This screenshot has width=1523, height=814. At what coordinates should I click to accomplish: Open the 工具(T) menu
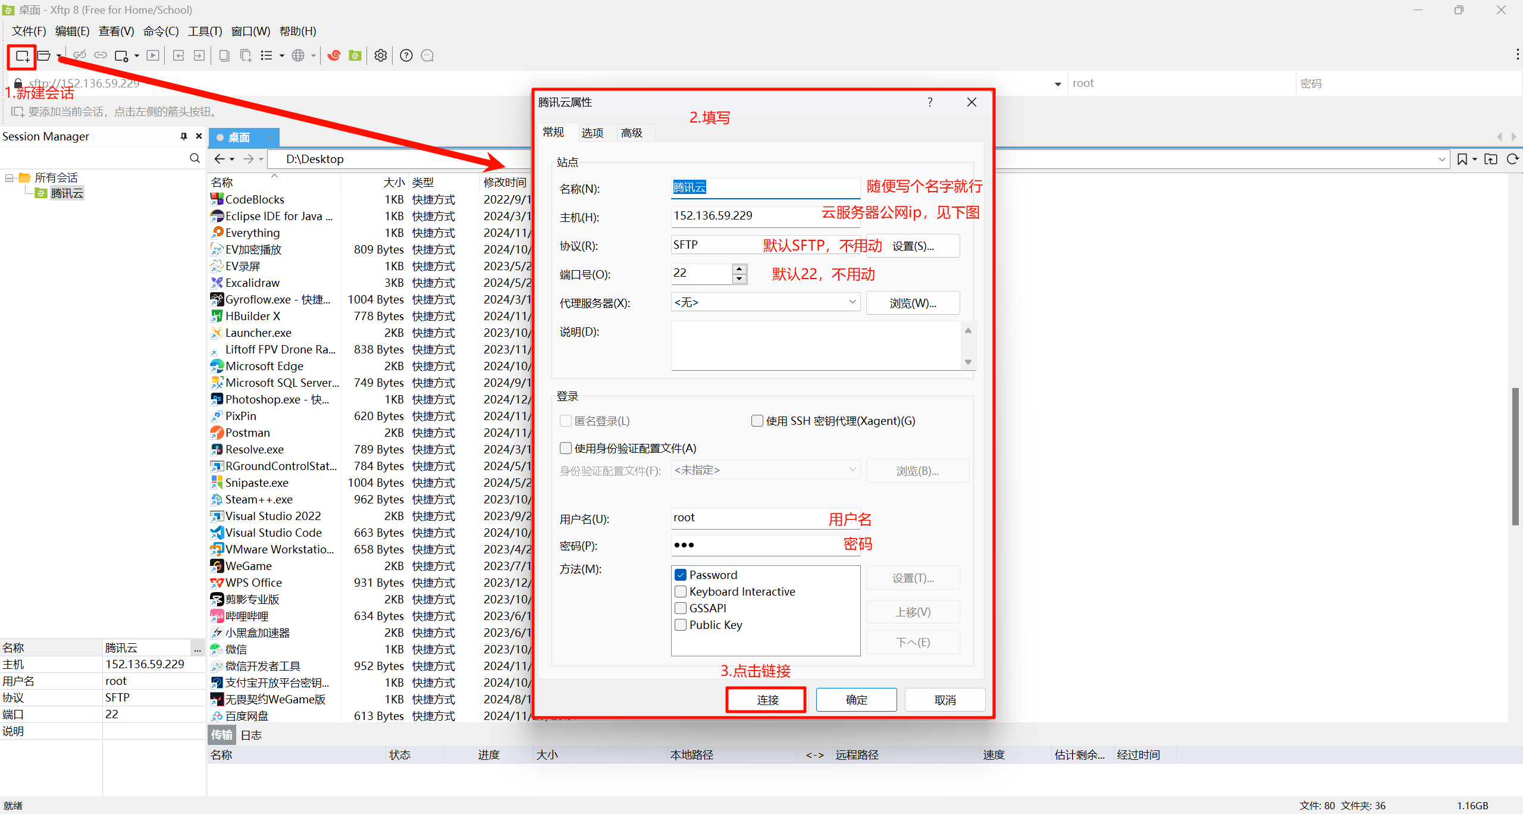205,31
